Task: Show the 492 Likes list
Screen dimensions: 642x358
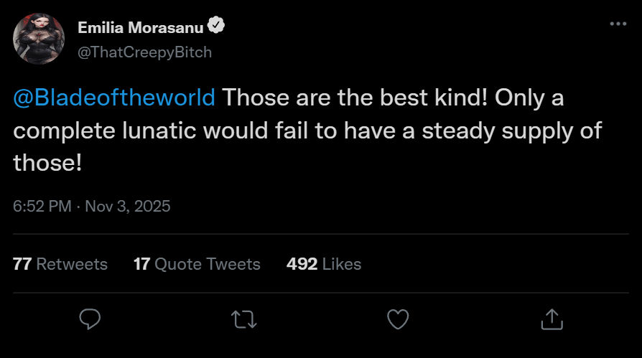Action: (323, 264)
